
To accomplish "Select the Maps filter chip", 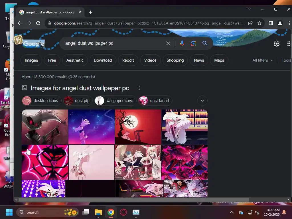I will [x=219, y=60].
